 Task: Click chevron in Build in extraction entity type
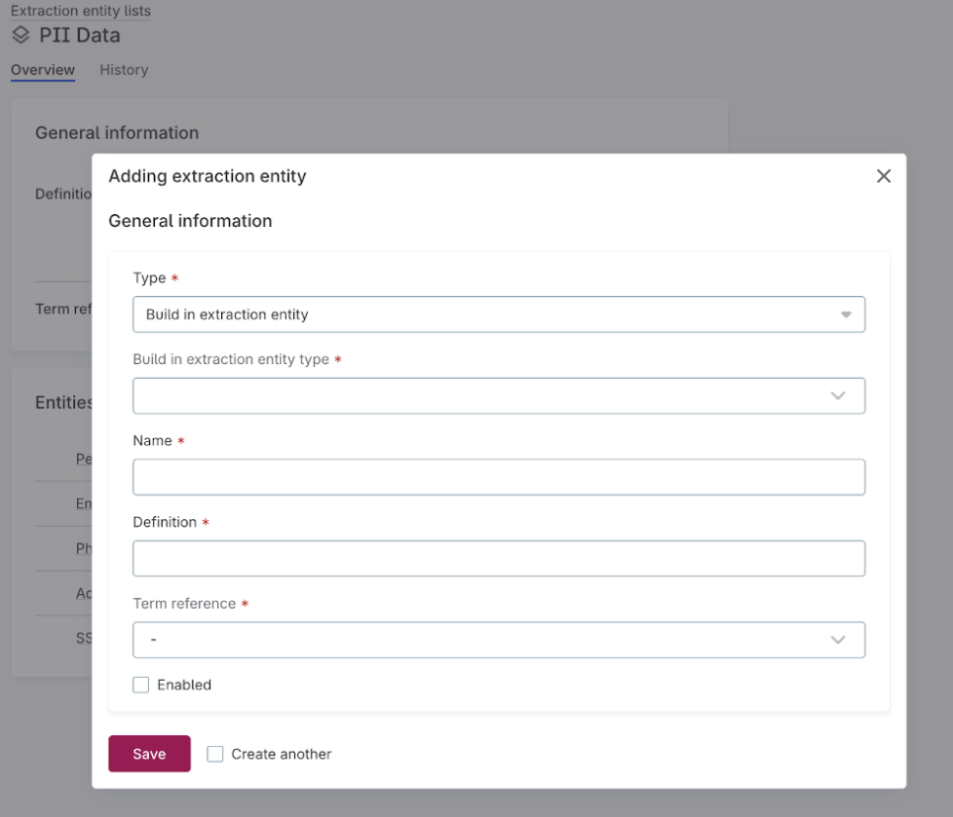tap(838, 396)
